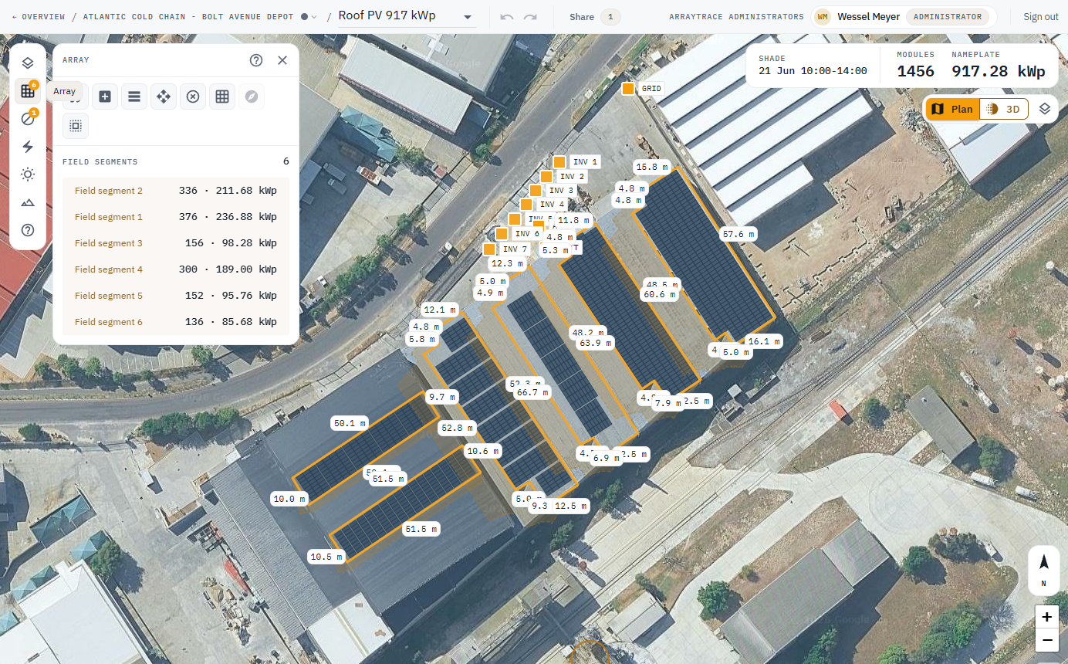Click the three-bar rows icon in the Array toolbar
This screenshot has width=1068, height=664.
pyautogui.click(x=134, y=97)
